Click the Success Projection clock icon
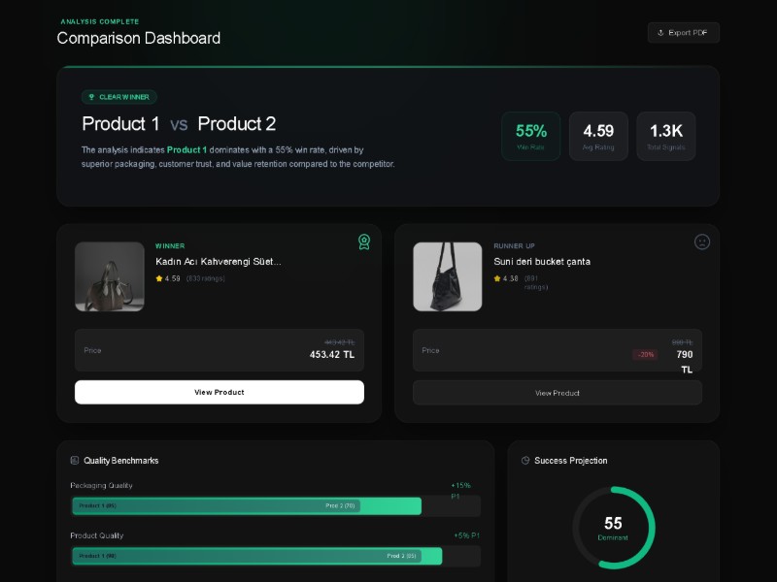 pos(525,461)
